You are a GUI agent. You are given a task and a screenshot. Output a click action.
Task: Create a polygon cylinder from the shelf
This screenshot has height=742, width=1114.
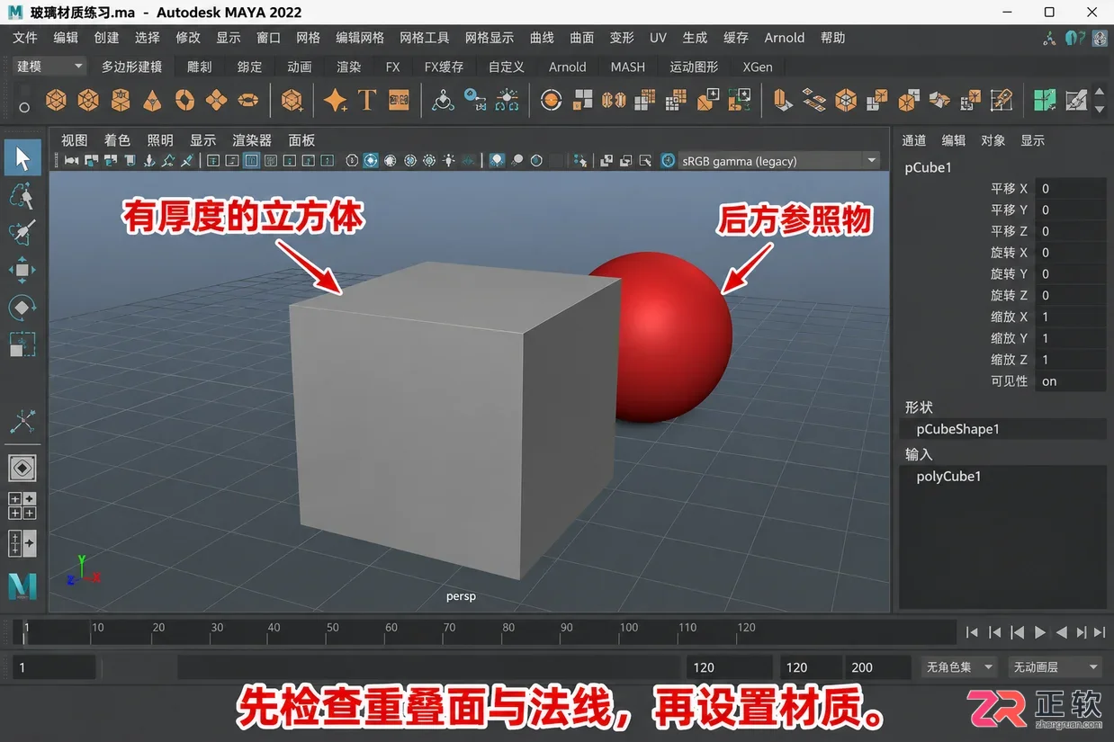[121, 100]
